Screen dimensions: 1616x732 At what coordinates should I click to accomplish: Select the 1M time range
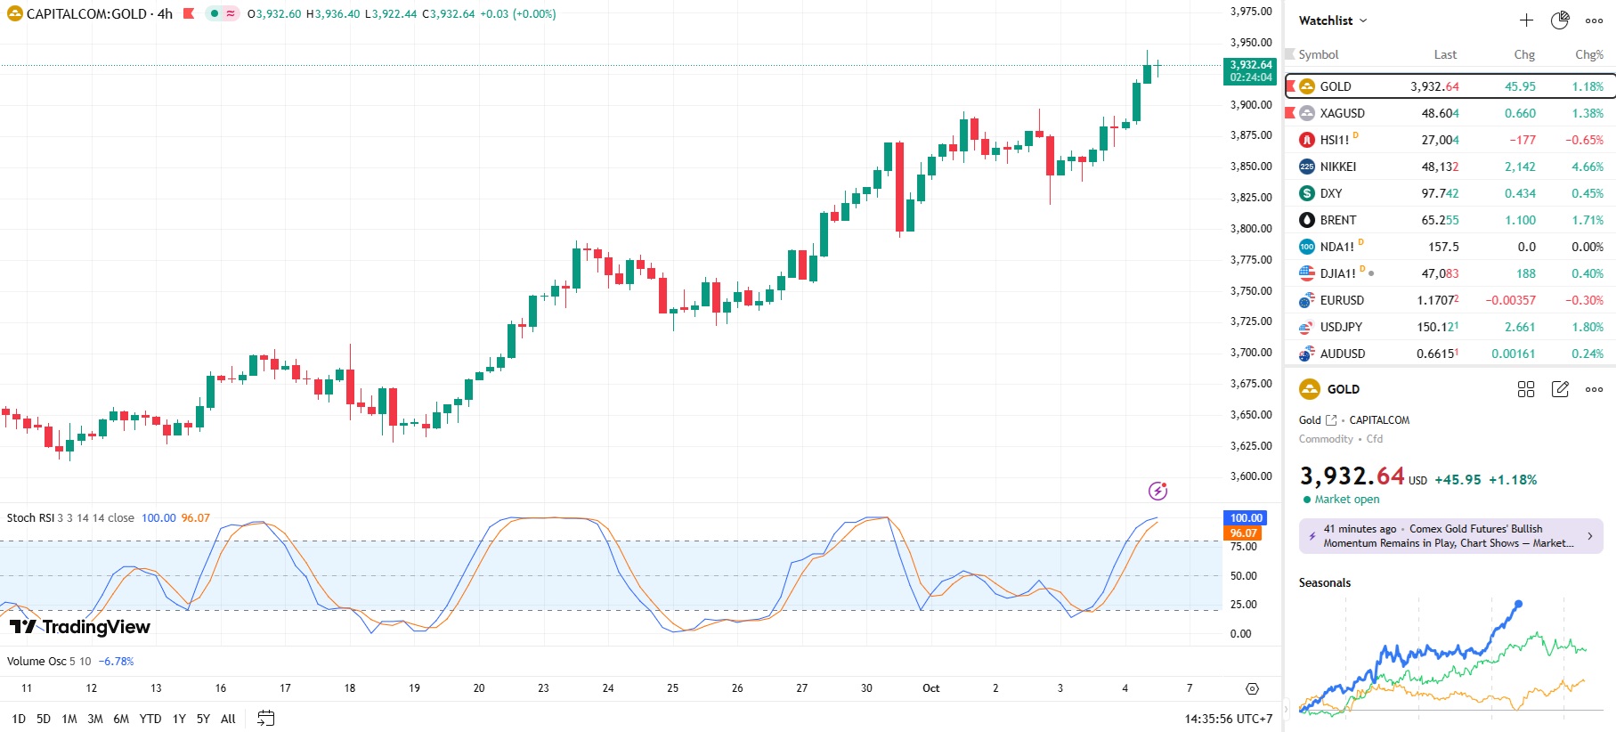[x=69, y=719]
